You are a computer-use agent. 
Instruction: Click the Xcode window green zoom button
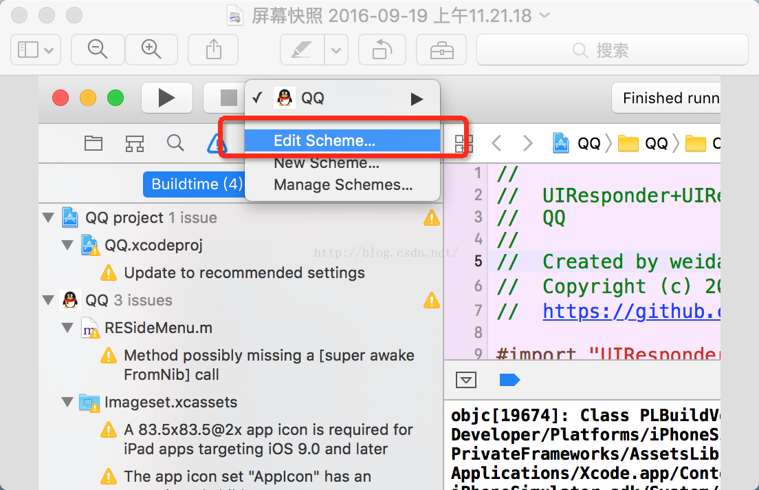[x=115, y=98]
